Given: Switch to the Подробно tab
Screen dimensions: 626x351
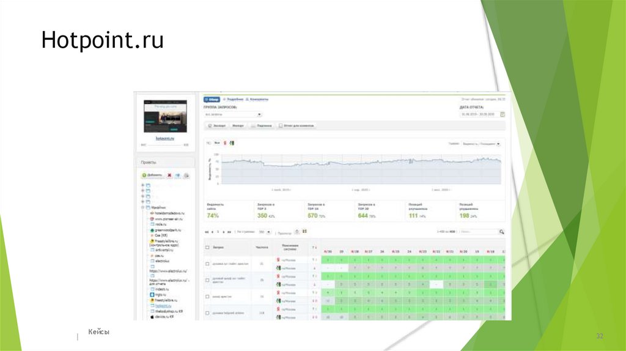Looking at the screenshot, I should (x=233, y=100).
